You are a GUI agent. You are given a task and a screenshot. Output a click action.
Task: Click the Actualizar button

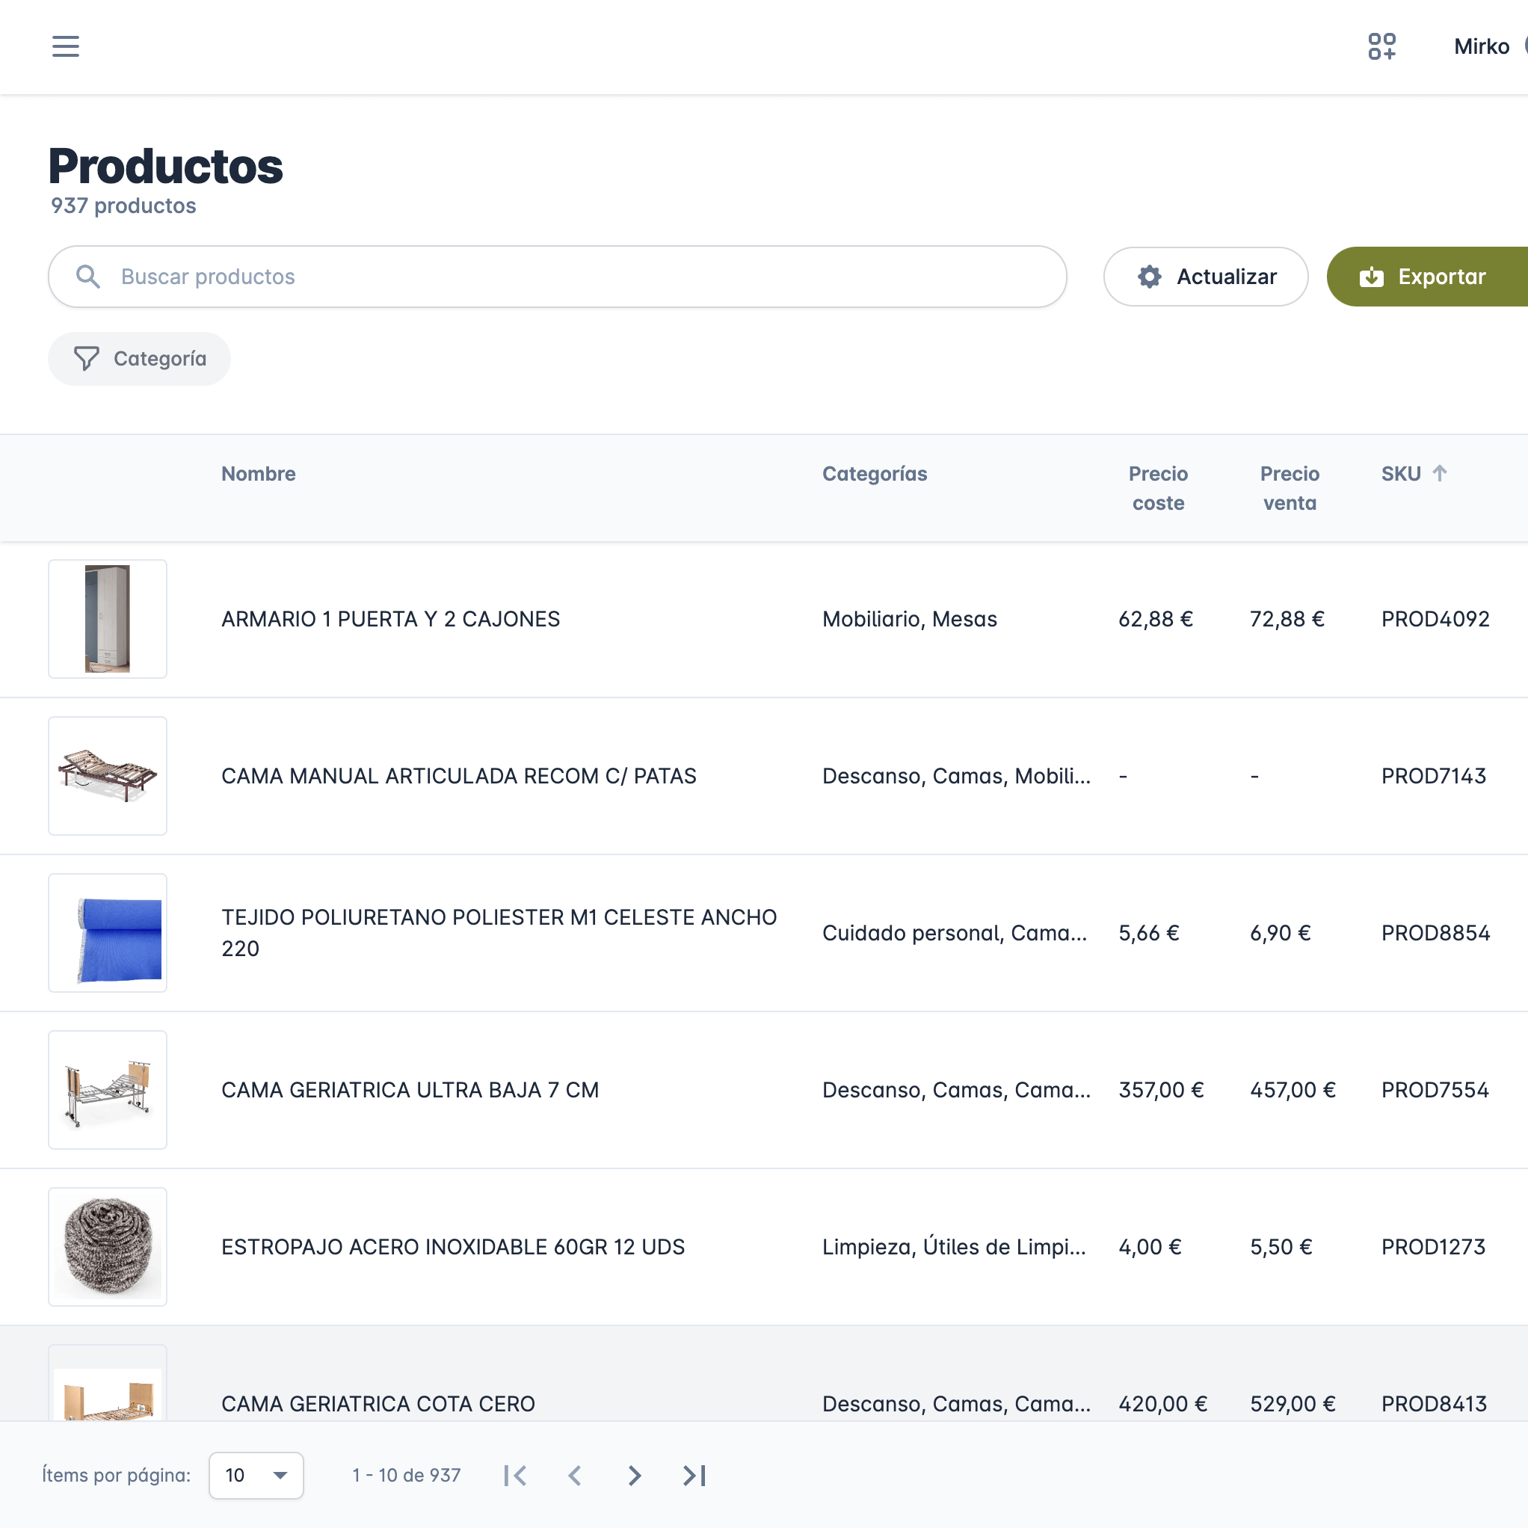1205,277
